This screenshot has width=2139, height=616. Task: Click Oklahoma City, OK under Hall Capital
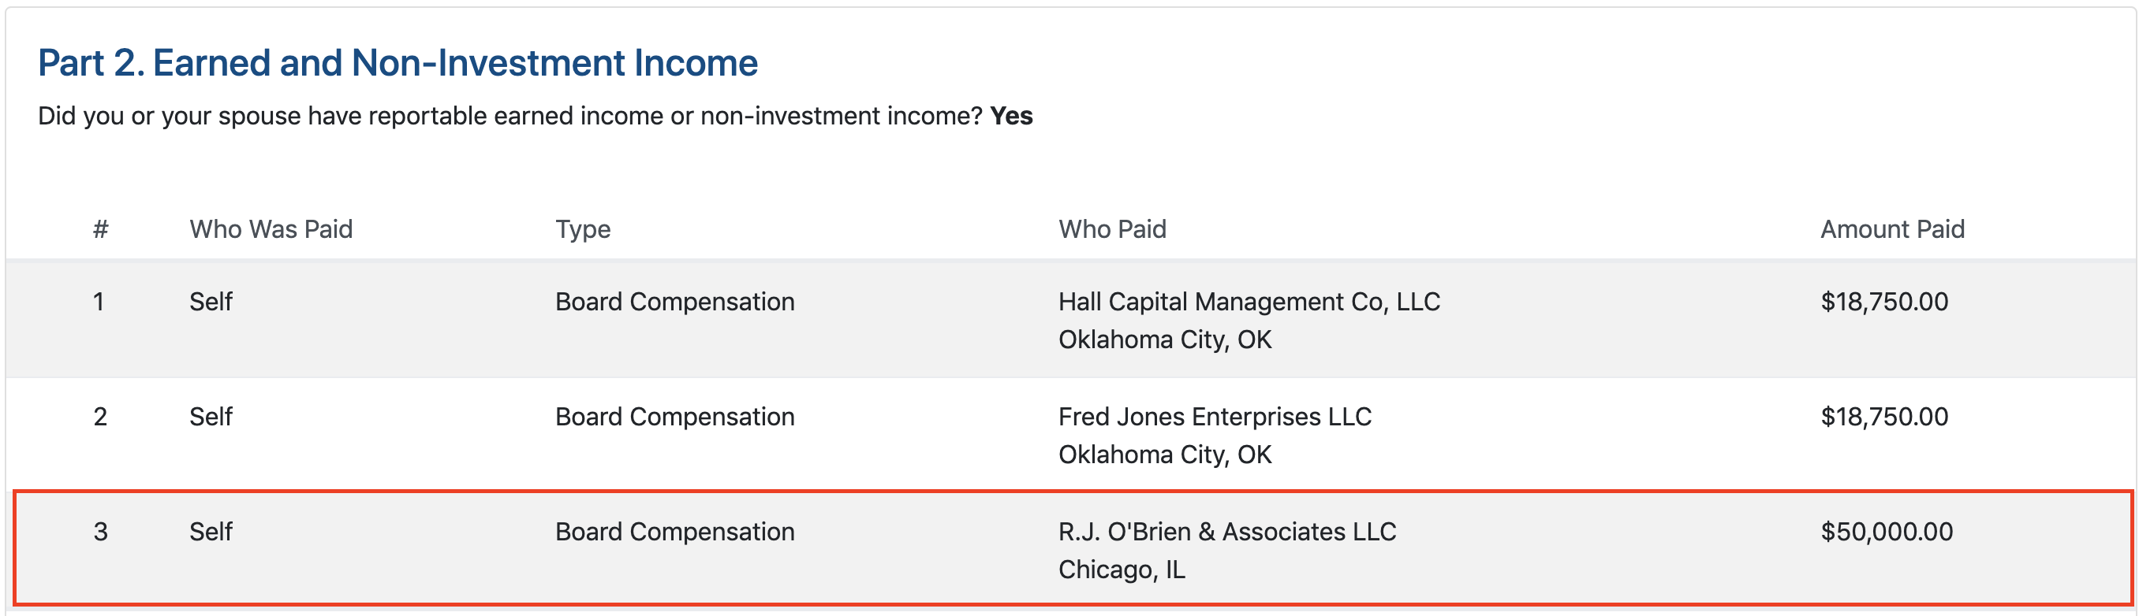coord(1164,340)
